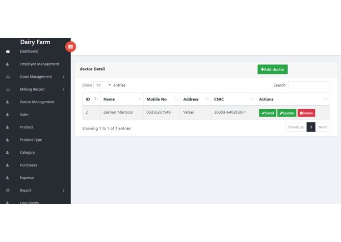341x242 pixels.
Task: Click the Employee Management user icon
Action: coord(7,64)
